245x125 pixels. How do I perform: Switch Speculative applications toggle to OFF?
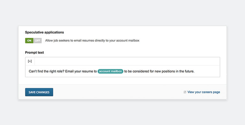38,40
